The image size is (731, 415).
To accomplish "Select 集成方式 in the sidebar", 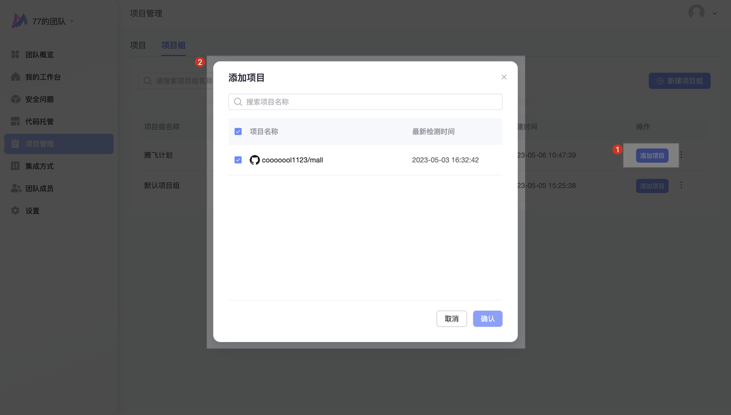I will (39, 166).
